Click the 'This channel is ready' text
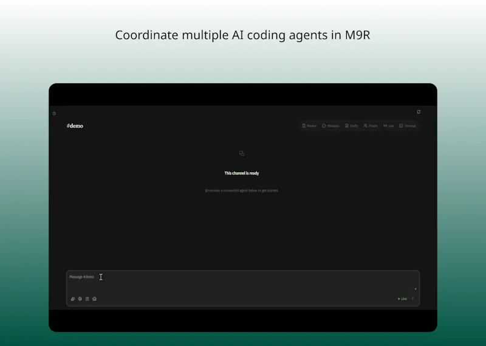 click(242, 173)
